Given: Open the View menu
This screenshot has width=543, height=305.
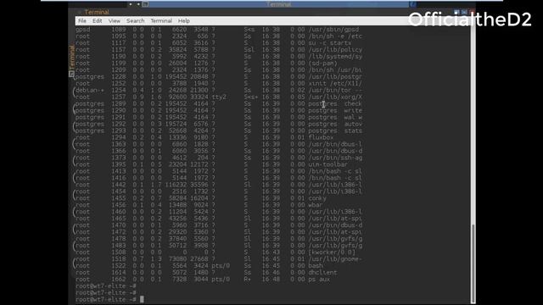Looking at the screenshot, I should [115, 20].
